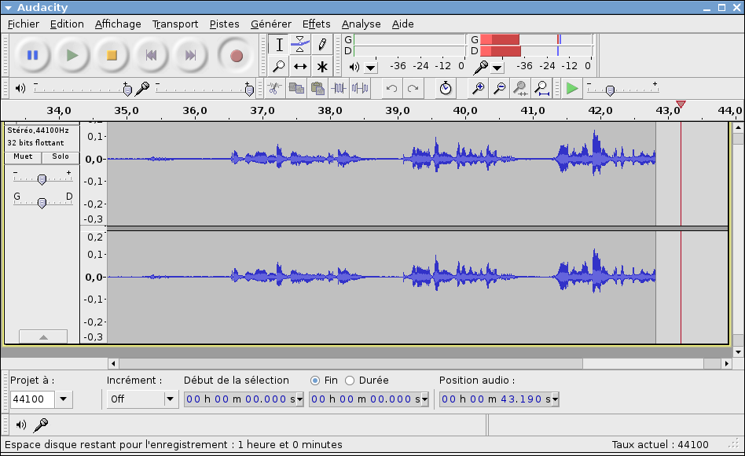Open the output meter dropdown arrow
Viewport: 745px width, 456px height.
[371, 68]
